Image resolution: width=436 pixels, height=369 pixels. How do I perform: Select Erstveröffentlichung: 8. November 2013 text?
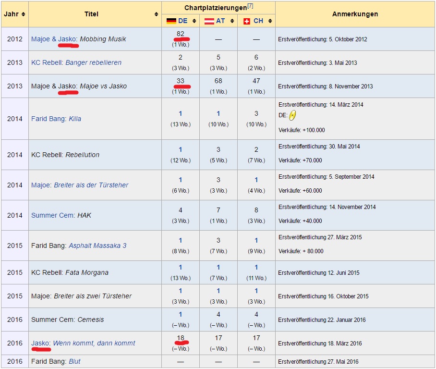[x=326, y=86]
